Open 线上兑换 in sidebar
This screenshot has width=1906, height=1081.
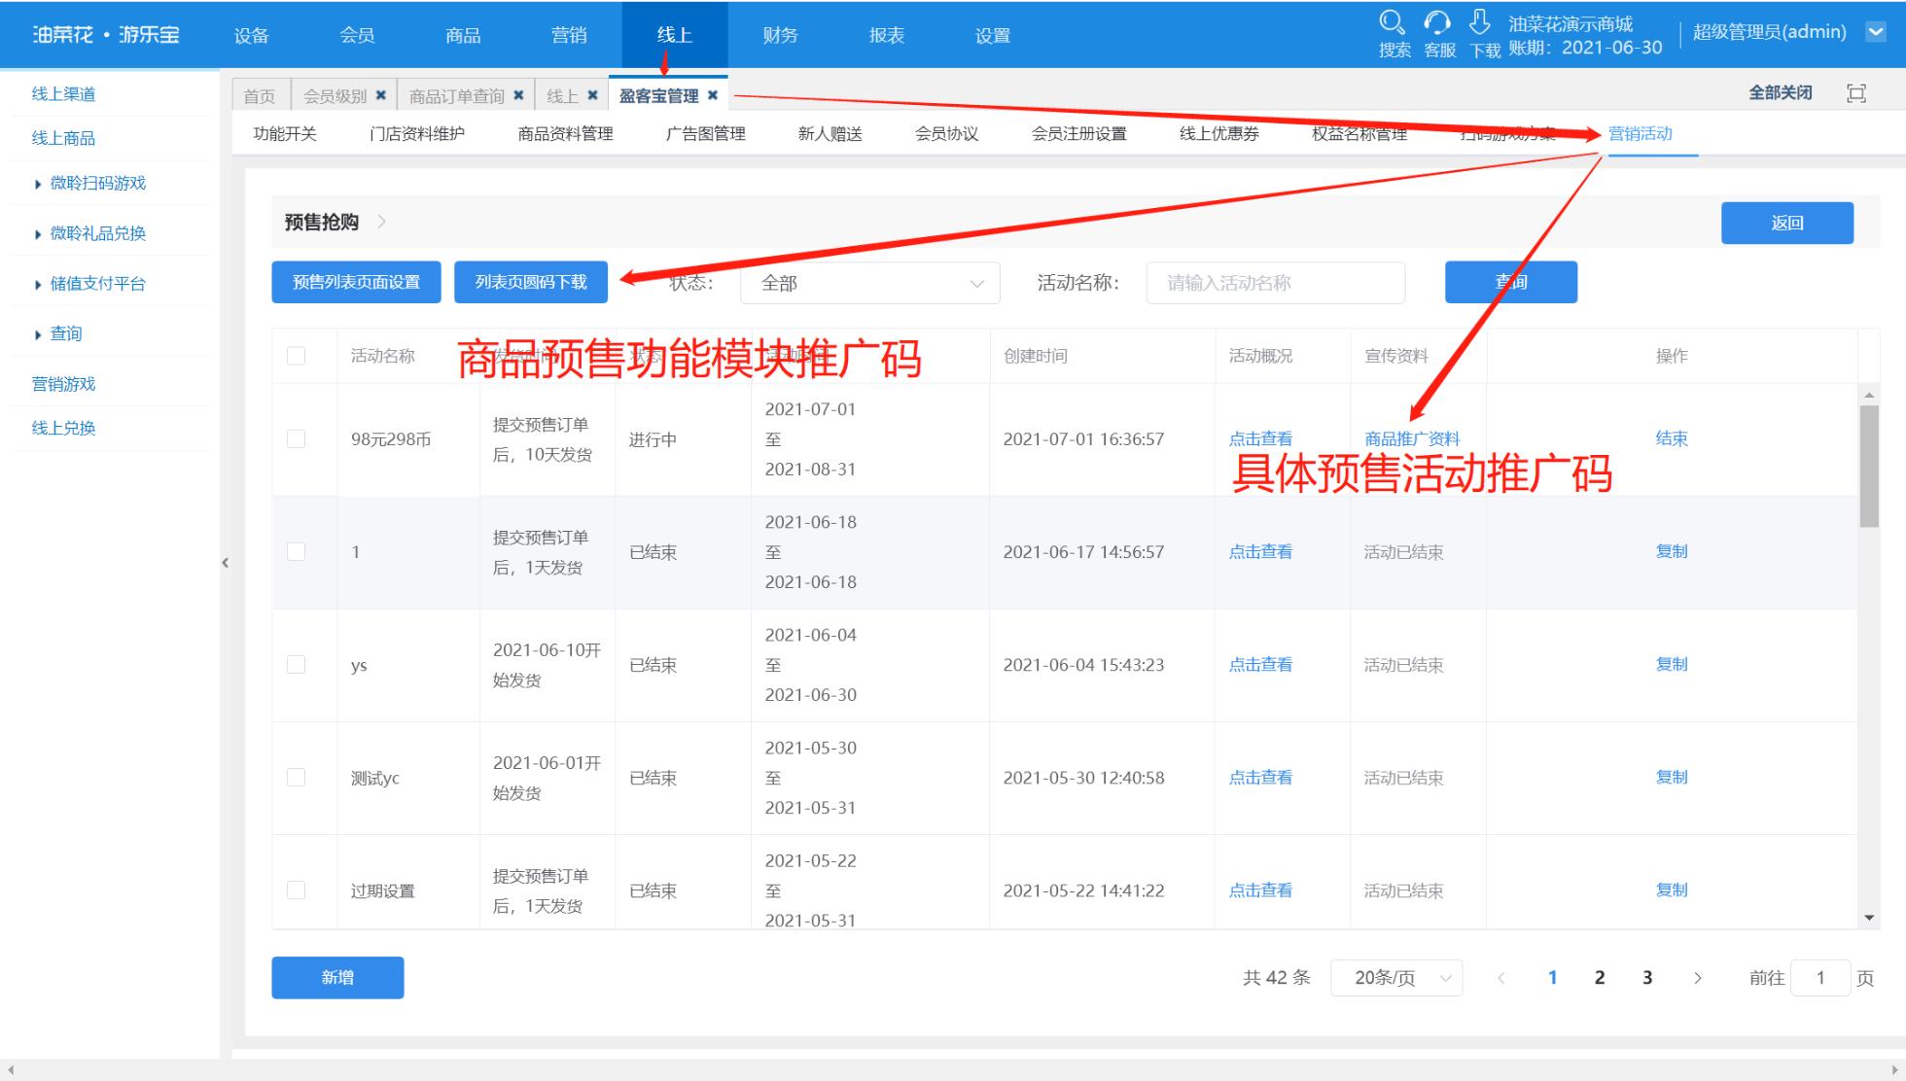click(63, 428)
